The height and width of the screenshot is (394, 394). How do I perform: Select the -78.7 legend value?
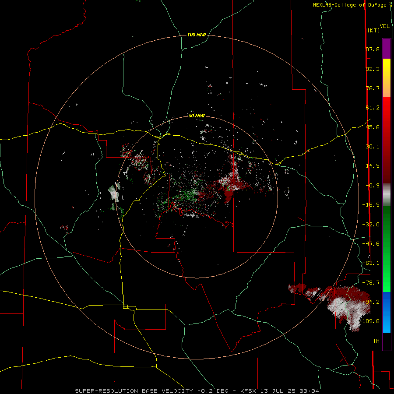tap(371, 283)
